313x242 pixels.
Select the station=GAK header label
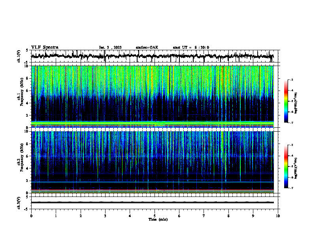click(147, 47)
